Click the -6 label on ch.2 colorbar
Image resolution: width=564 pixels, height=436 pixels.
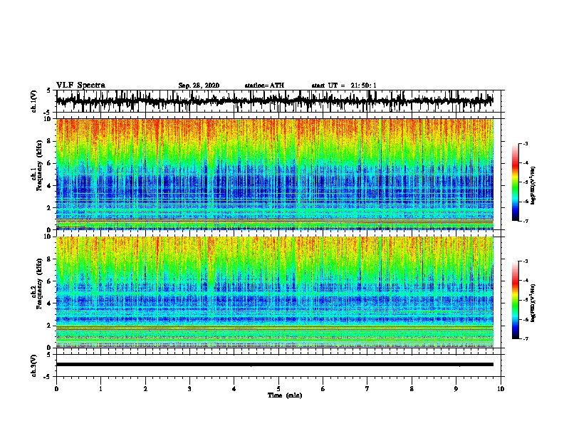point(525,319)
